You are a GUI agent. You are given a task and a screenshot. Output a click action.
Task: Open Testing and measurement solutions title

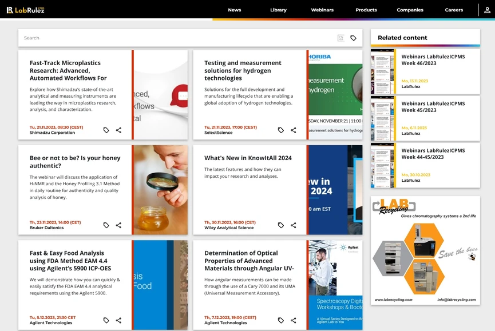click(243, 71)
